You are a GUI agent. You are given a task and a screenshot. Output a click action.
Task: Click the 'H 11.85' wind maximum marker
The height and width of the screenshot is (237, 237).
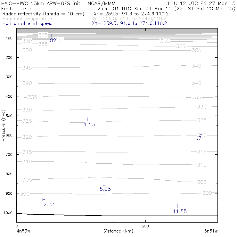point(180,209)
